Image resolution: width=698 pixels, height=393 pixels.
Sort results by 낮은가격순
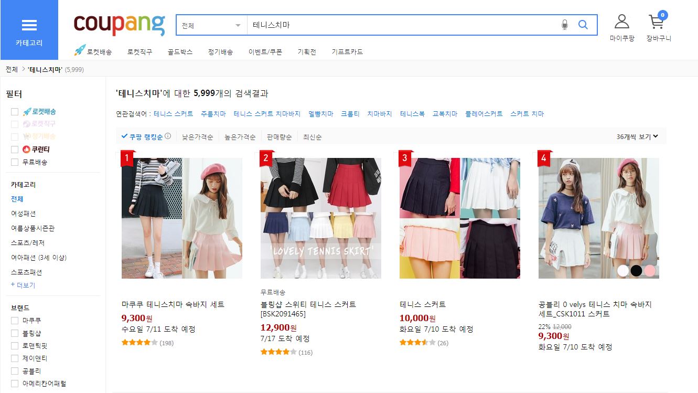[x=197, y=137]
